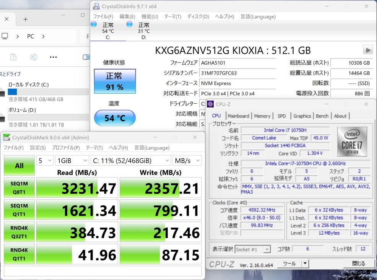Open ディスク(D) menu in CrystalDiskInfo
The width and height of the screenshot is (377, 280).
pos(198,16)
